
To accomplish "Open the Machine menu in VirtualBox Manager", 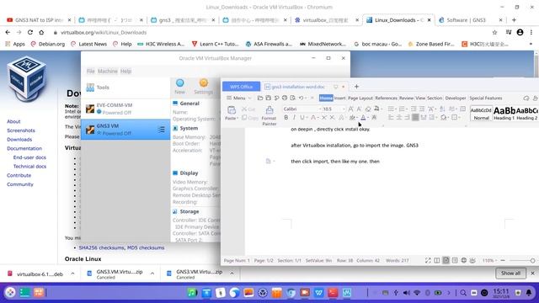I will tap(108, 71).
